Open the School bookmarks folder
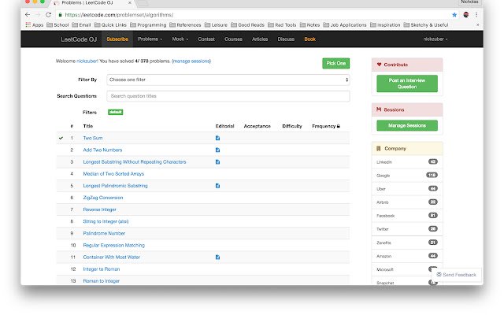This screenshot has width=504, height=315. [57, 24]
